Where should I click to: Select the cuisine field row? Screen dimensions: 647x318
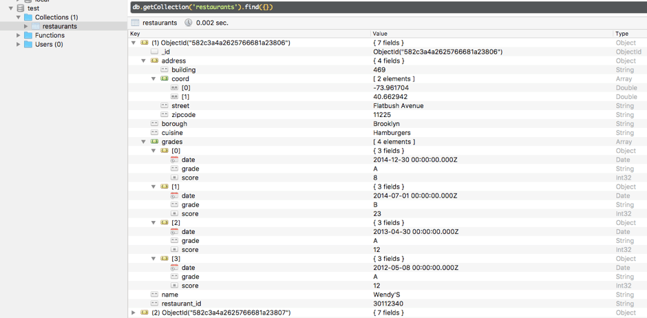pos(172,133)
